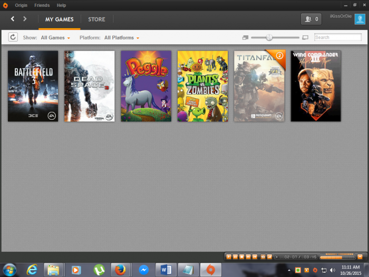Switch to the STORE tab
This screenshot has width=369, height=277.
[96, 20]
